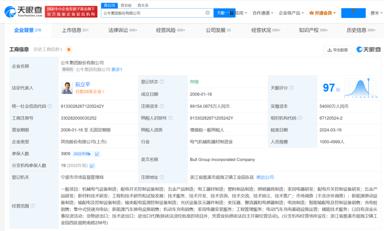Screen dimensions: 384x231
Task: Switch to the 查公司 search tab
Action: tap(109, 5)
